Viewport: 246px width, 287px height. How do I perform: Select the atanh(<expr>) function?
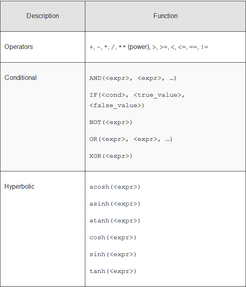115,221
